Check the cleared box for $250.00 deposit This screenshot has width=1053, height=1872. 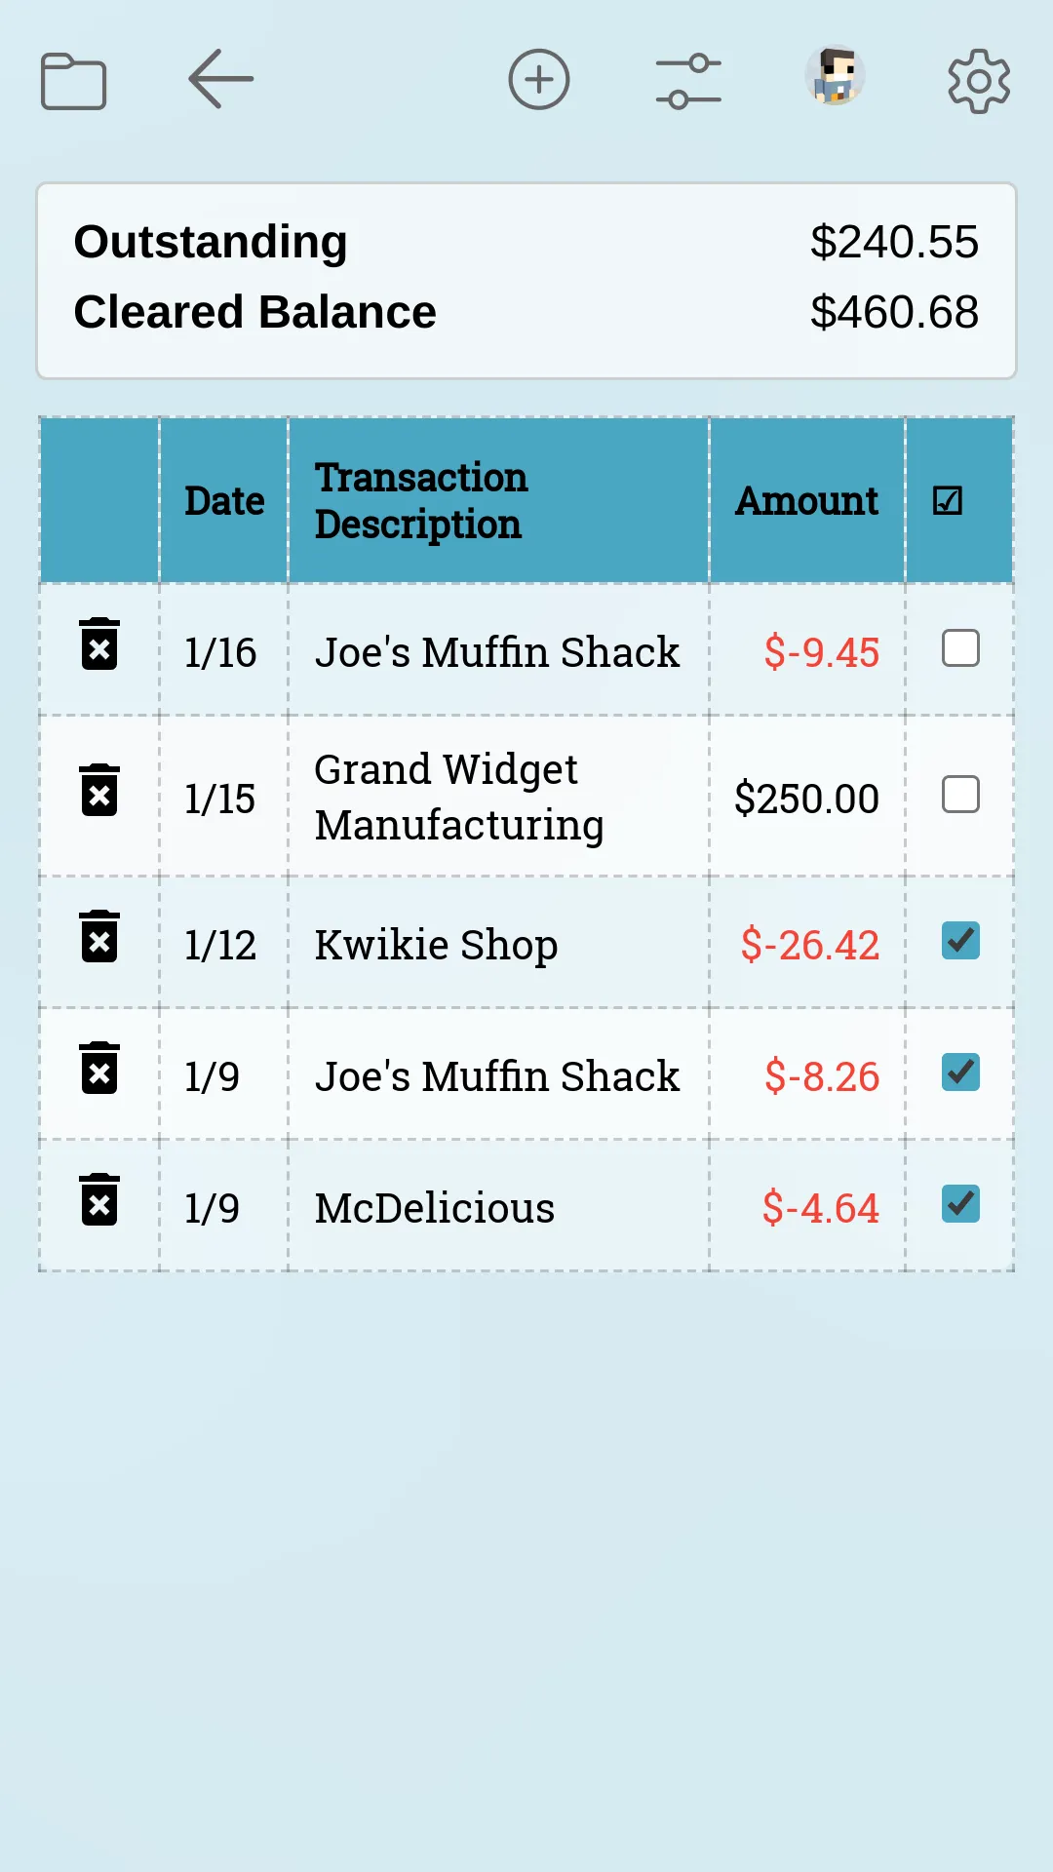point(960,795)
